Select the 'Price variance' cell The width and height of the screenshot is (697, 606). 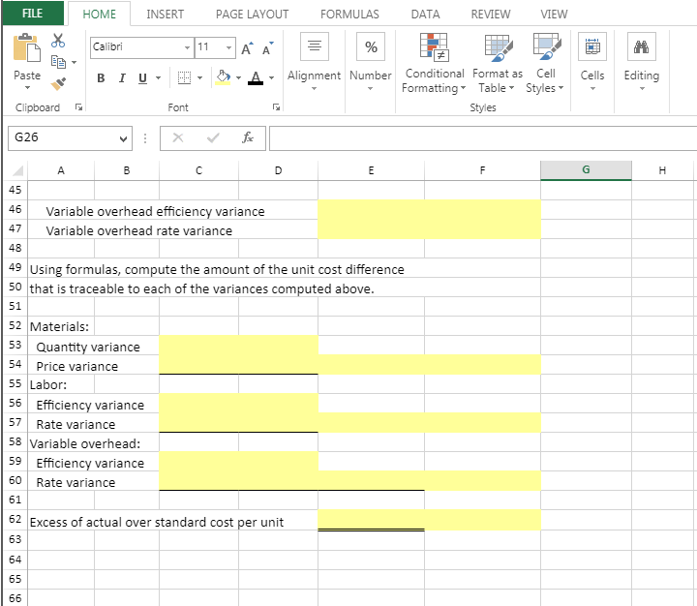pos(77,366)
